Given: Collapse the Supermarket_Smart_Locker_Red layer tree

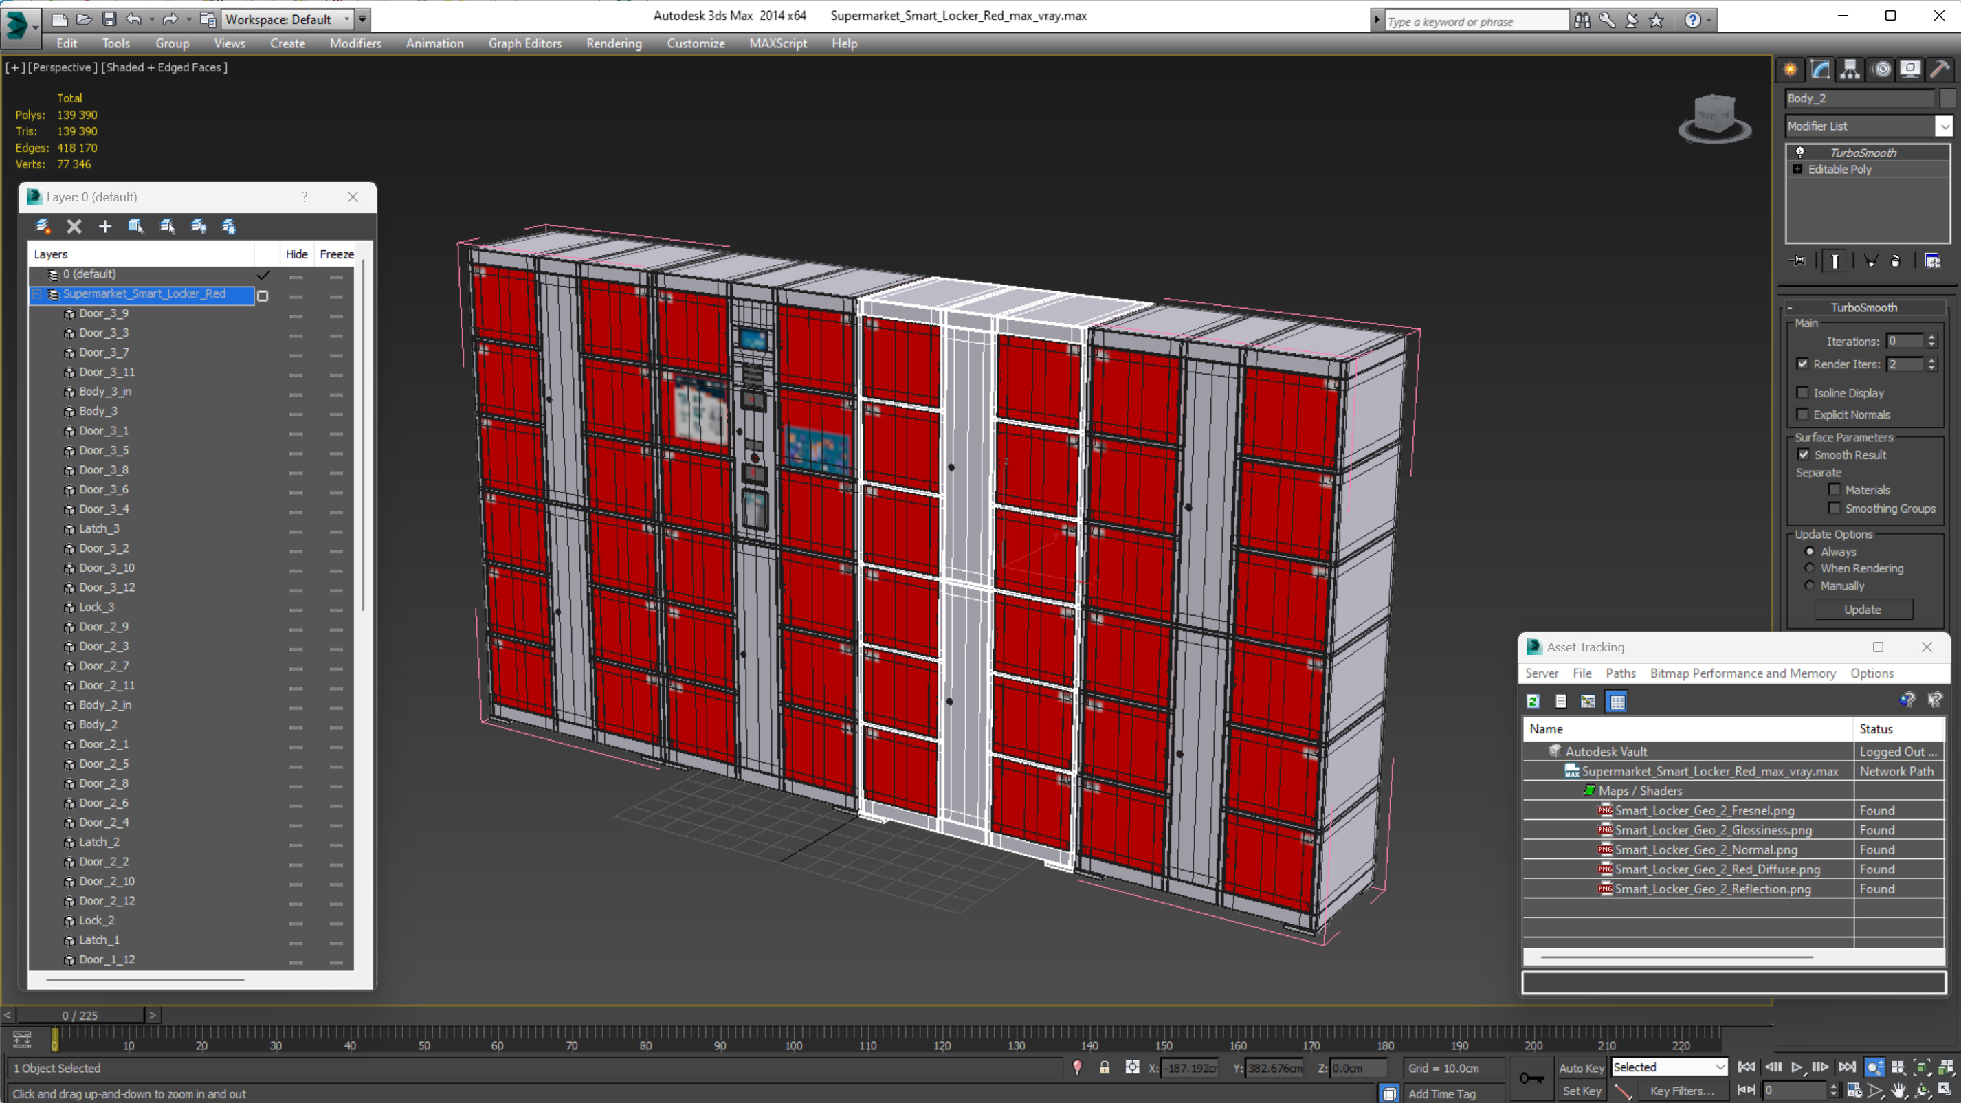Looking at the screenshot, I should tap(36, 294).
